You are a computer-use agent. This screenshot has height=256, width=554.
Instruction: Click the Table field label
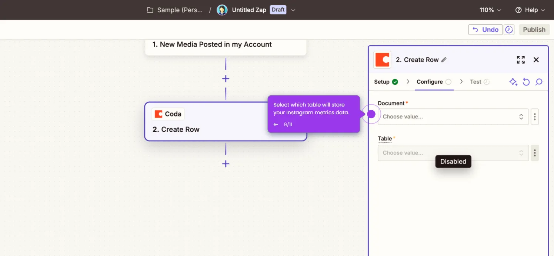click(385, 139)
